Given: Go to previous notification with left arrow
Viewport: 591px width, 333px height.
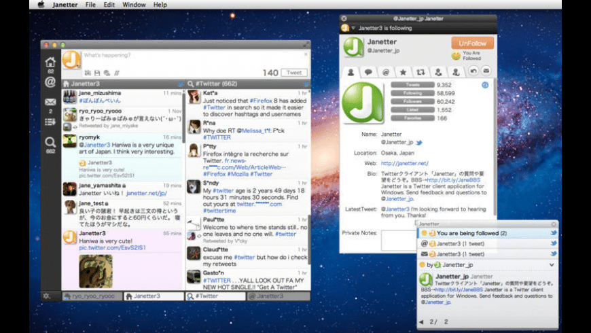Looking at the screenshot, I should pos(421,321).
